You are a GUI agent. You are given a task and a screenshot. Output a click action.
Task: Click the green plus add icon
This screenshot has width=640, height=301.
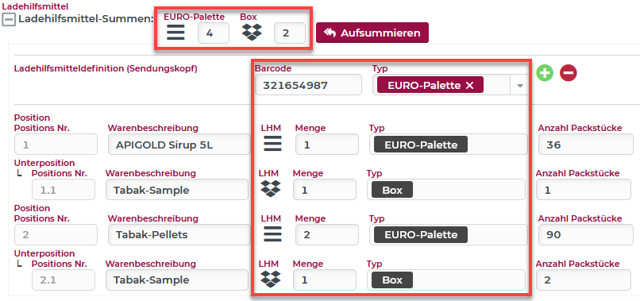click(x=545, y=73)
